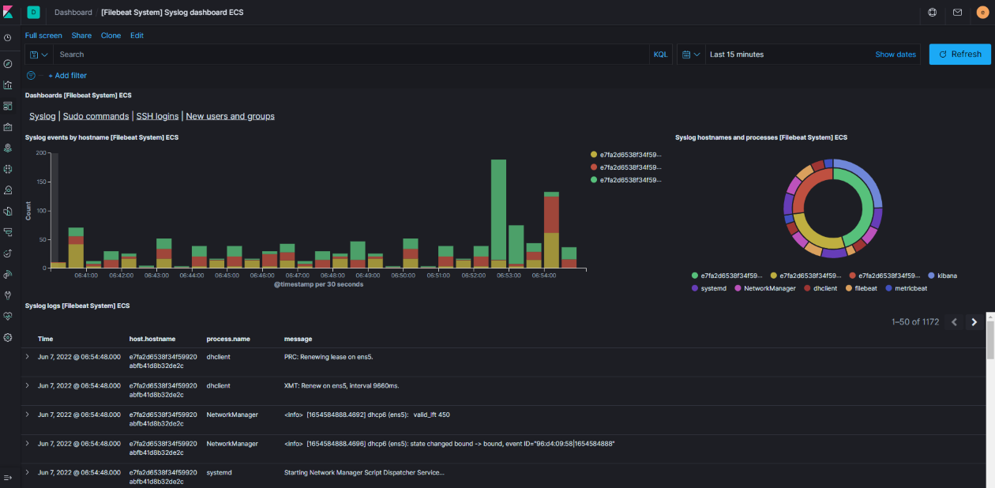The image size is (995, 488).
Task: Click red hostname legend dot in bar chart
Action: [594, 167]
